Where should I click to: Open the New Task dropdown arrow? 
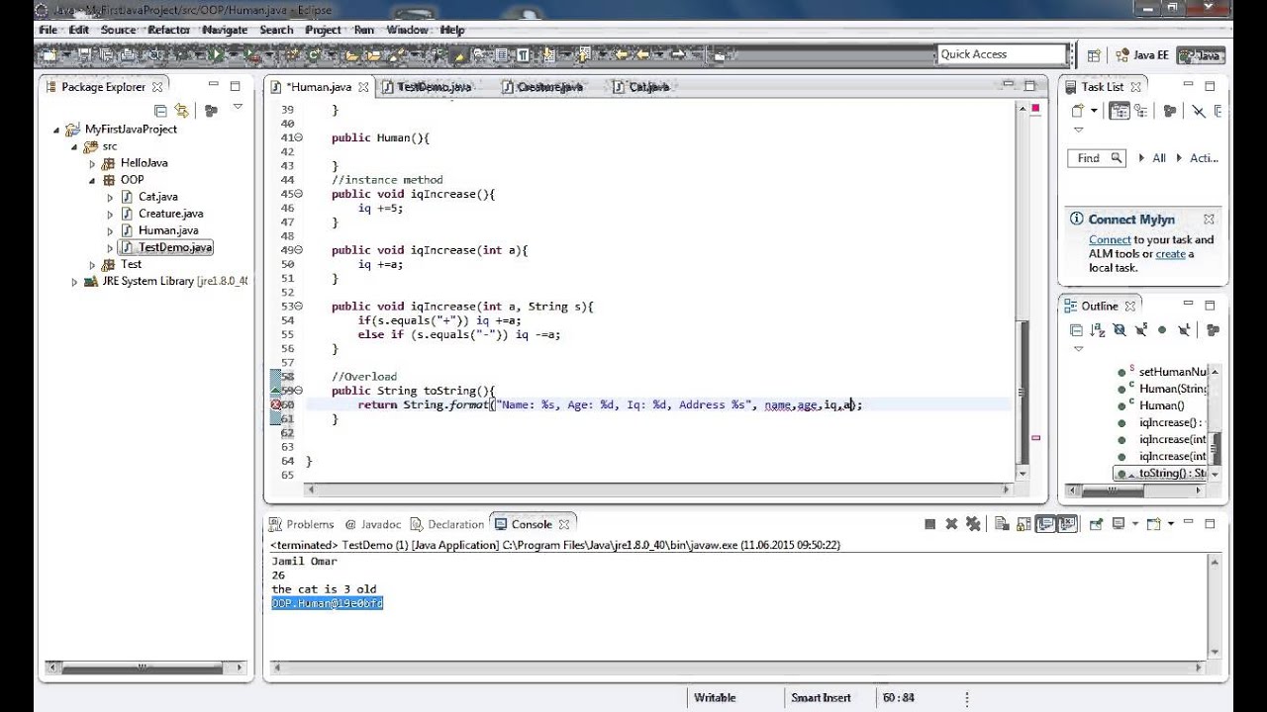pos(1094,111)
